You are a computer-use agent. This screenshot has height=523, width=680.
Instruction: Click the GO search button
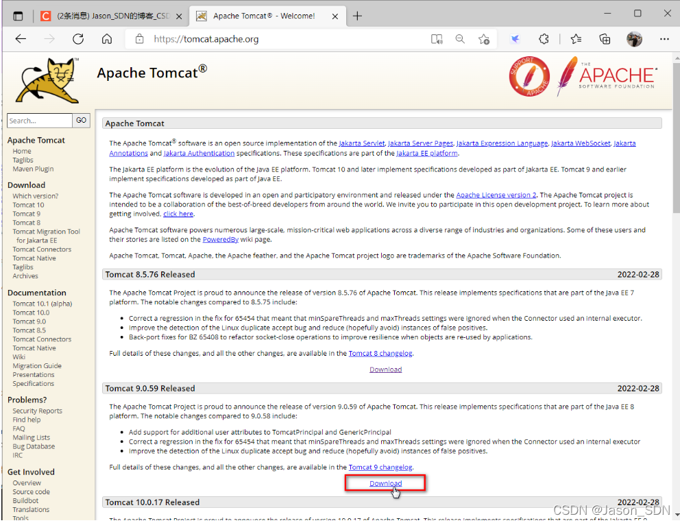(81, 120)
